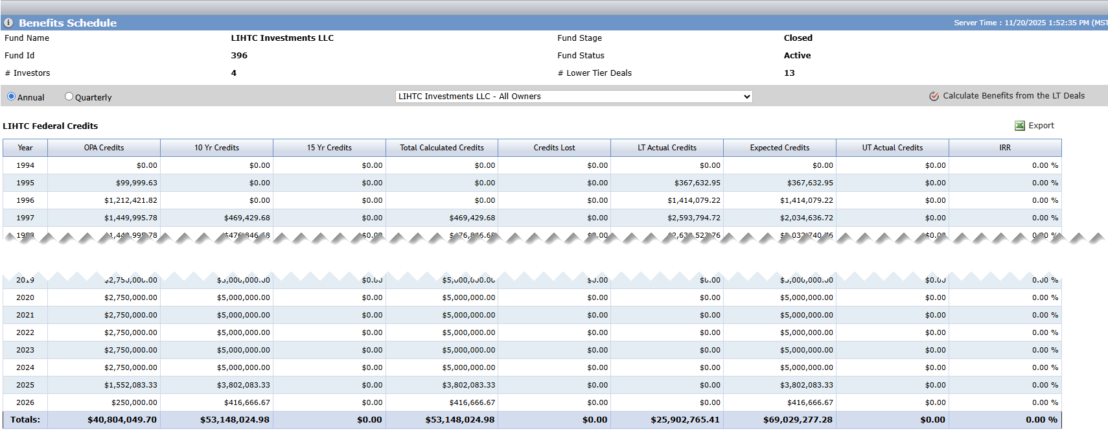Click the 2024 year cell
Screen dimensions: 1108x440
click(x=25, y=367)
